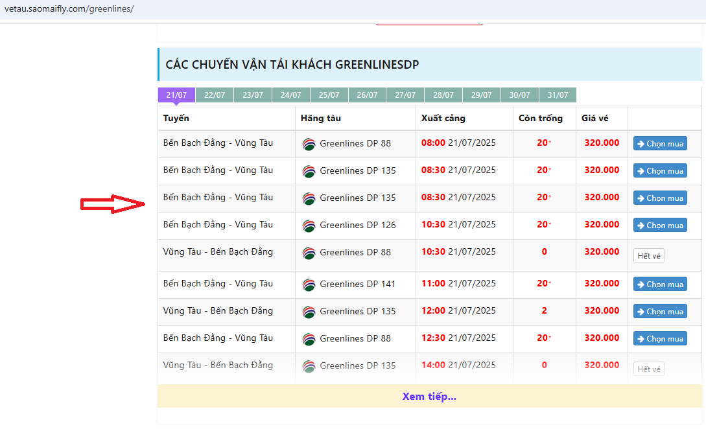This screenshot has width=706, height=429.
Task: Click Chọn mua for the 08:00 trip
Action: (660, 144)
